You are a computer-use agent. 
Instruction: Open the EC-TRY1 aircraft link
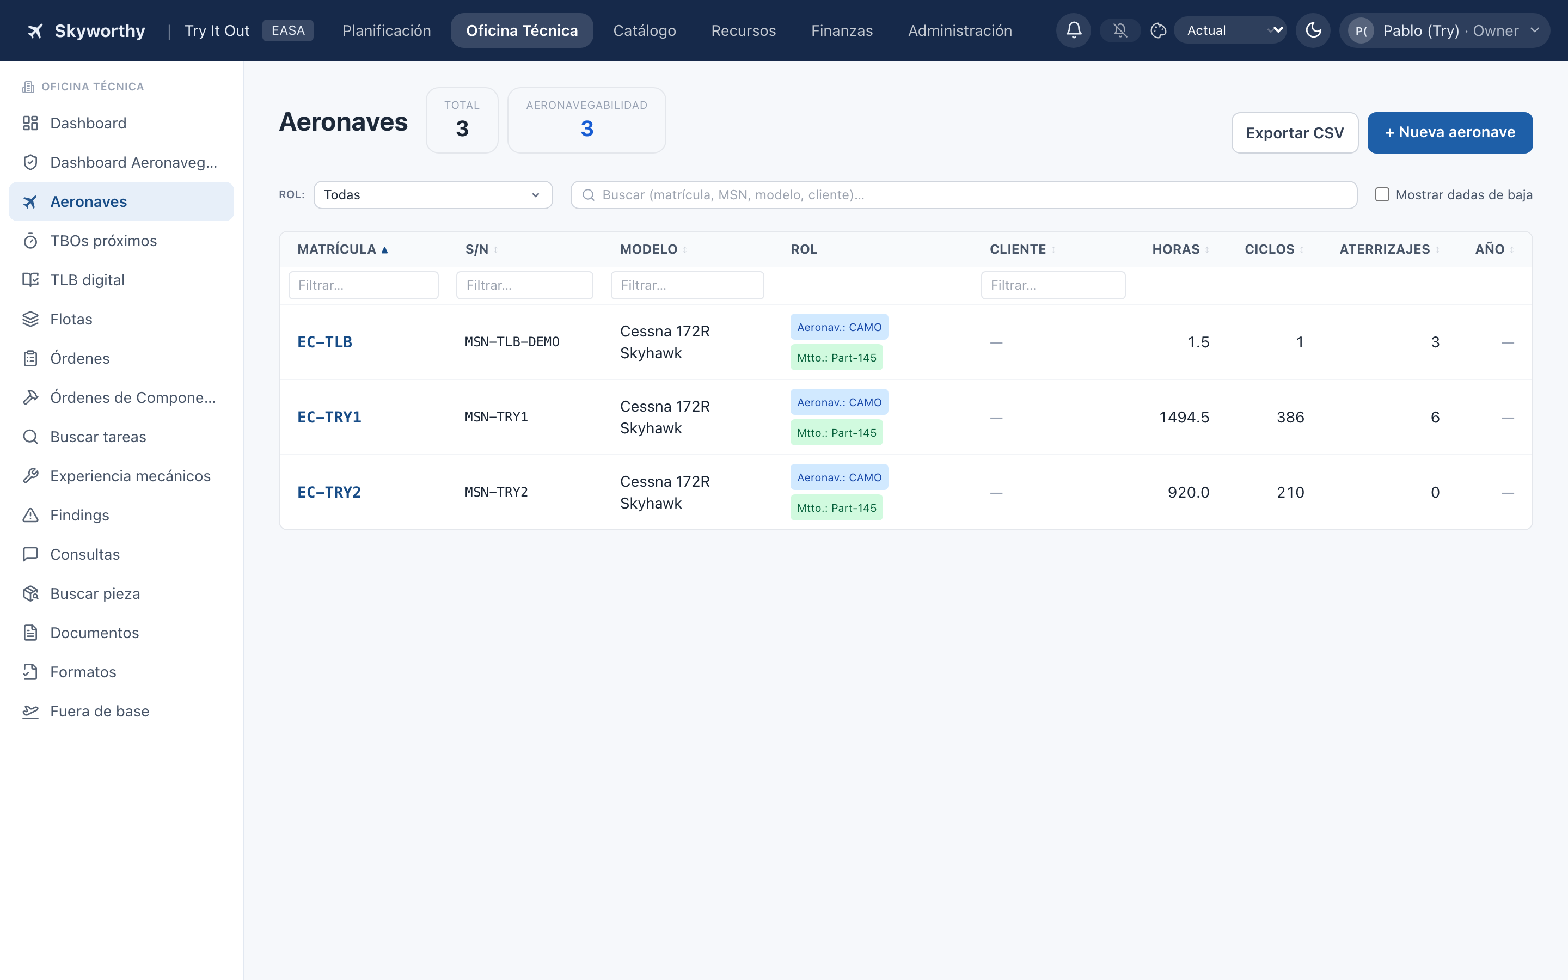click(329, 418)
